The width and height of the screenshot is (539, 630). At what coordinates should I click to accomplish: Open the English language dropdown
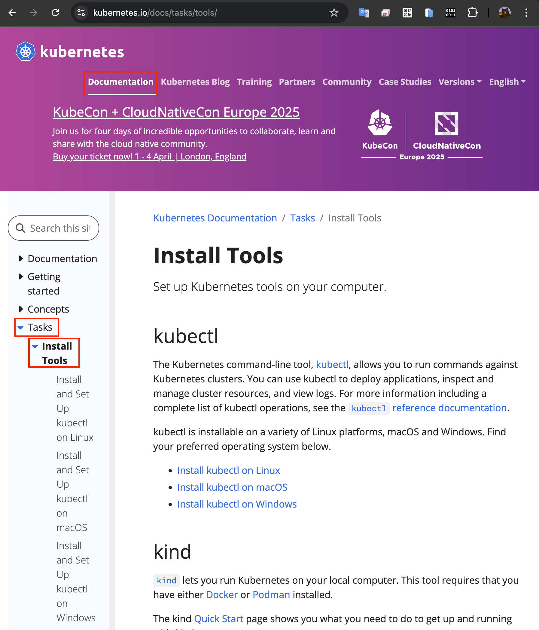(507, 82)
